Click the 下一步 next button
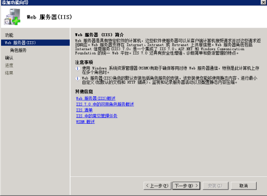Image resolution: width=267 pixels, height=196 pixels. [187, 186]
